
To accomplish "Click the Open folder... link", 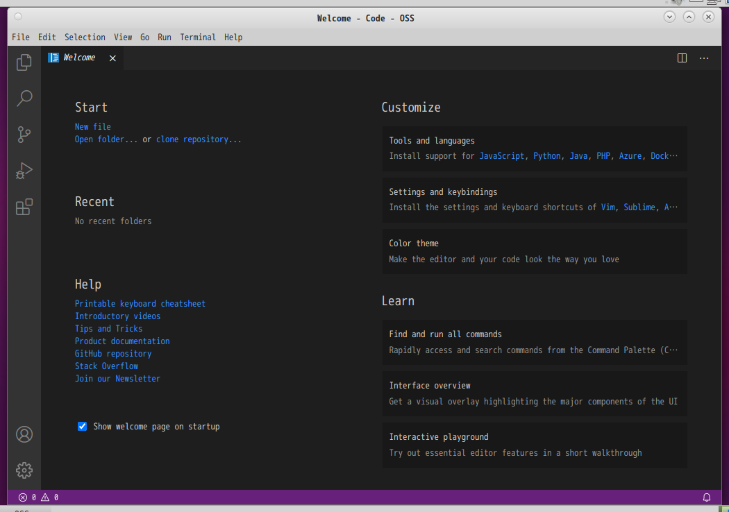I will pyautogui.click(x=106, y=139).
